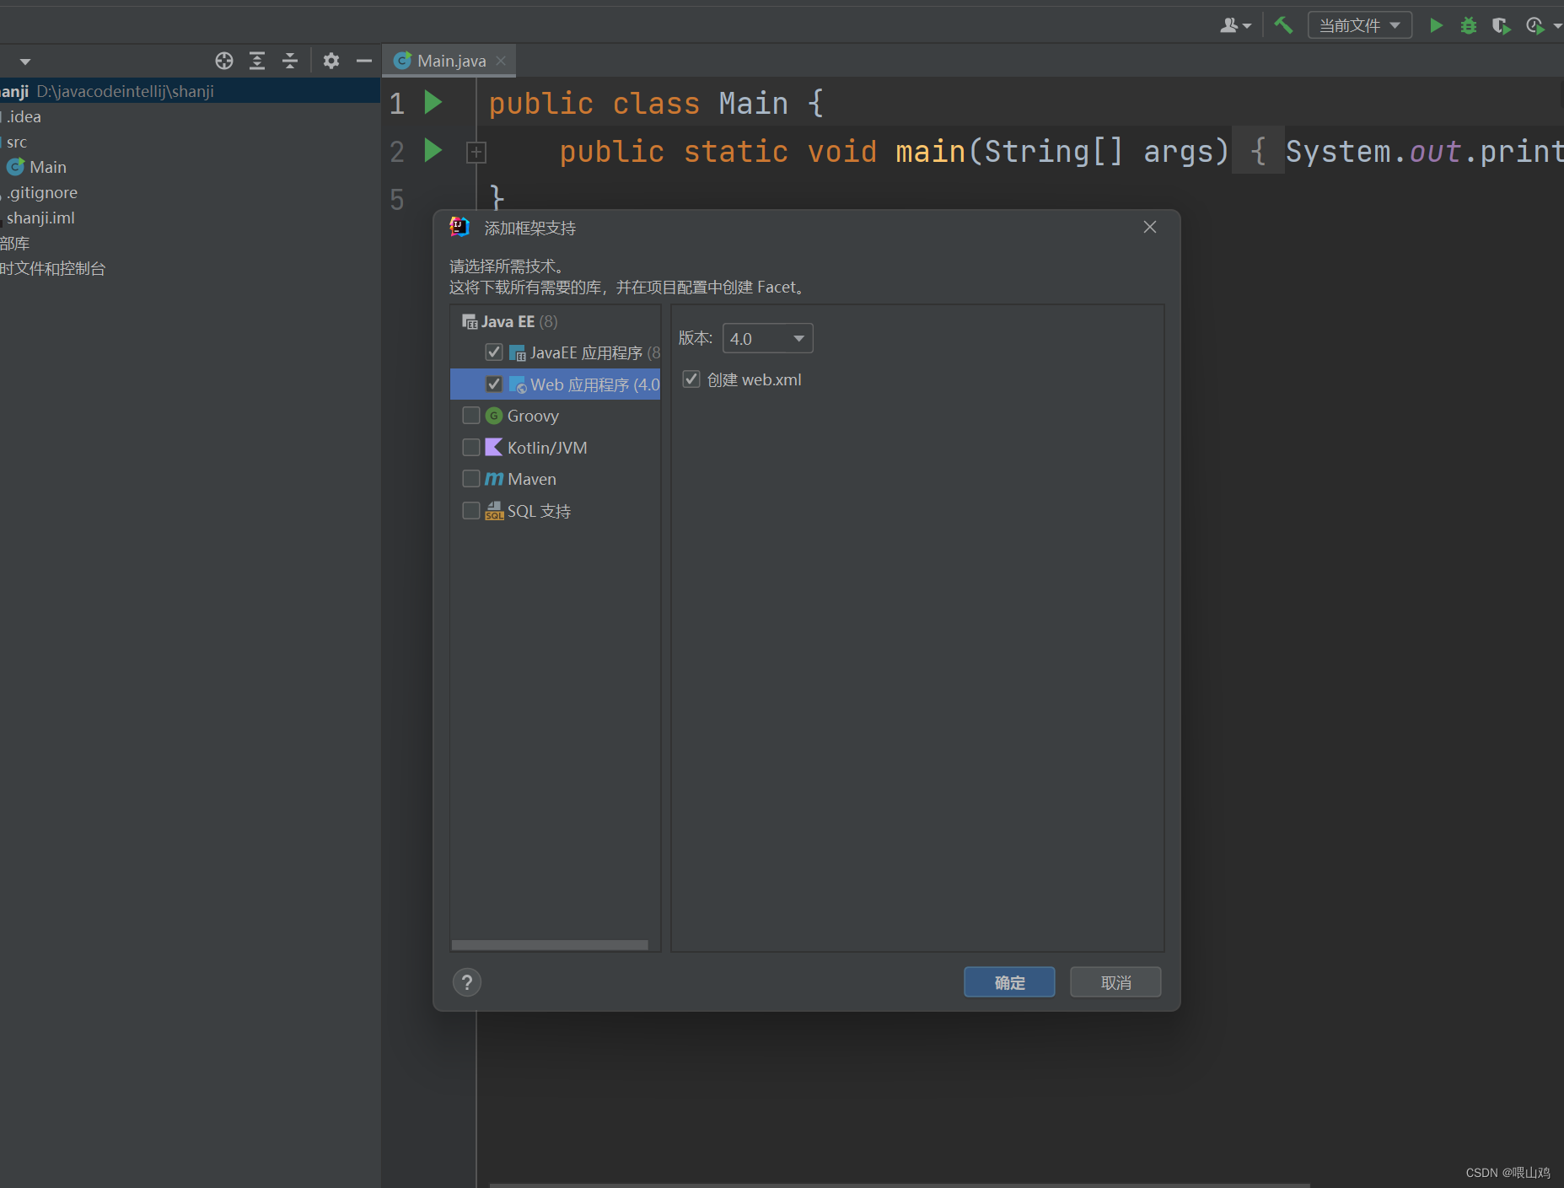Viewport: 1564px width, 1188px height.
Task: Hide the project panel with minus icon
Action: (x=364, y=61)
